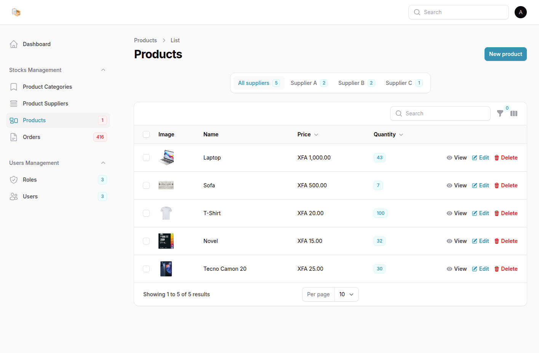Check the select-all checkbox in table header
The width and height of the screenshot is (539, 353).
pyautogui.click(x=146, y=134)
